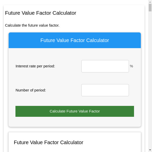Click the vertical scrollbar thumb
Image resolution: width=152 pixels, height=152 pixels.
click(150, 8)
